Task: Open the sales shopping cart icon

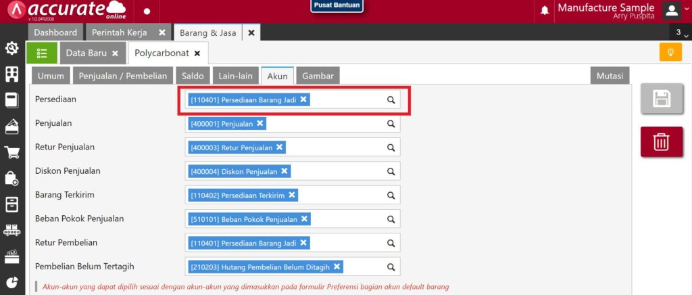Action: [12, 152]
